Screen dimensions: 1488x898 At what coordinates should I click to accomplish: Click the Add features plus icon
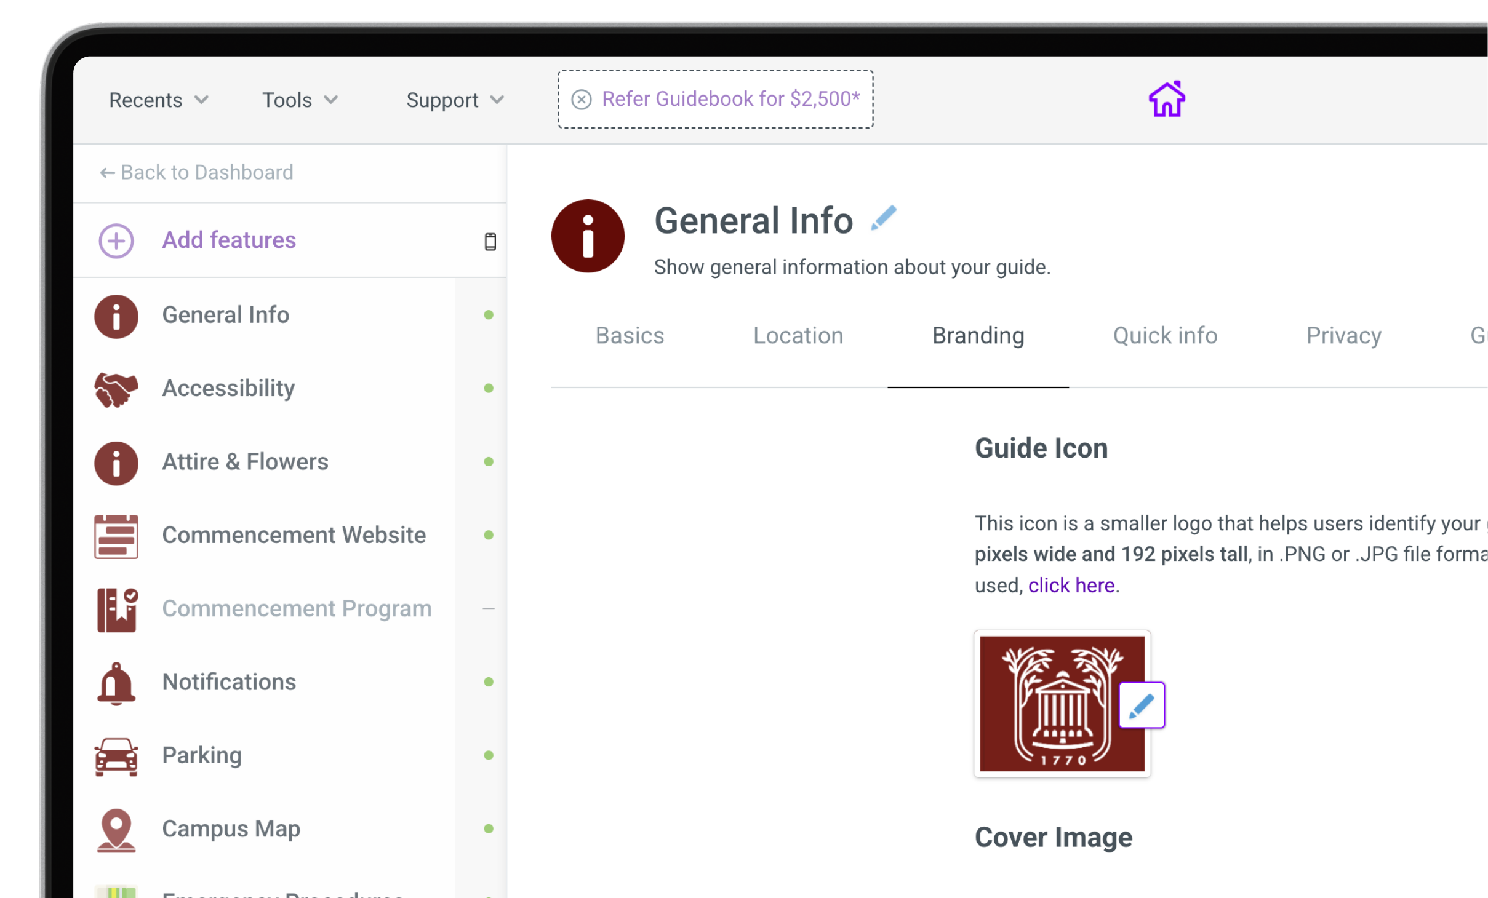pos(116,240)
